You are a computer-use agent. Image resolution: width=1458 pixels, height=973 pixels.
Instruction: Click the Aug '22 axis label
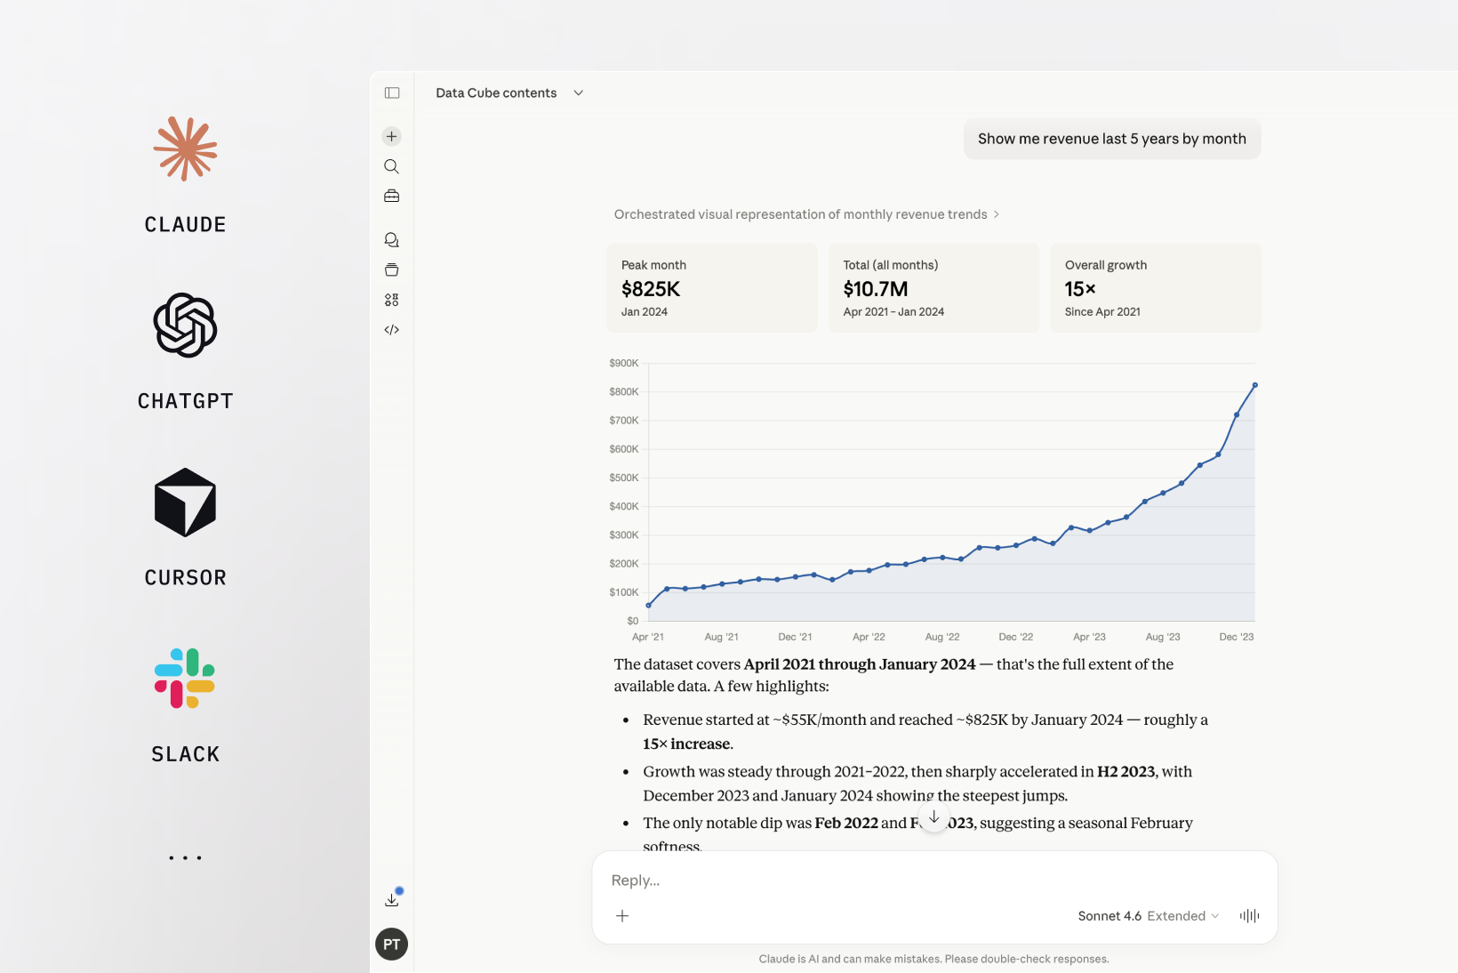pyautogui.click(x=942, y=637)
